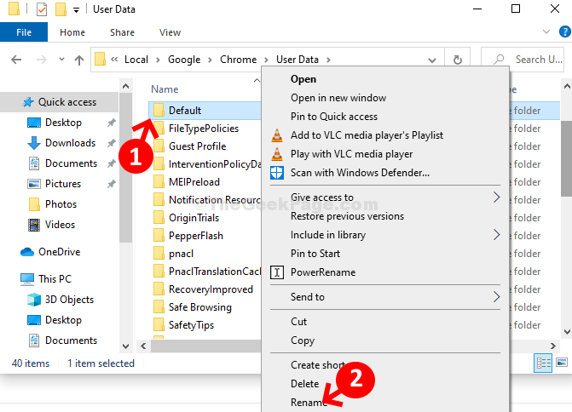This screenshot has width=572, height=412.
Task: Choose Rename from the context menu
Action: [308, 402]
